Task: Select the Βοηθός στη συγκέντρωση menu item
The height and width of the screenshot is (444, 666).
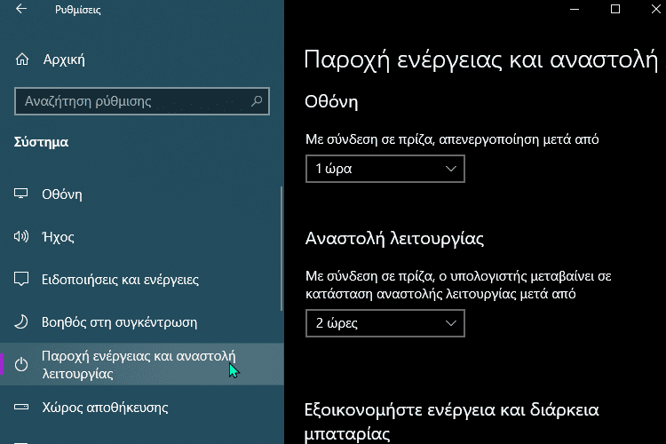Action: coord(142,322)
